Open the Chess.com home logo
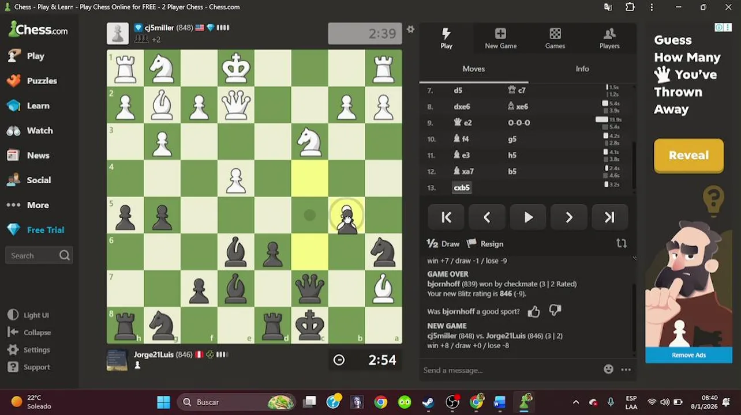This screenshot has height=415, width=741. coord(39,29)
